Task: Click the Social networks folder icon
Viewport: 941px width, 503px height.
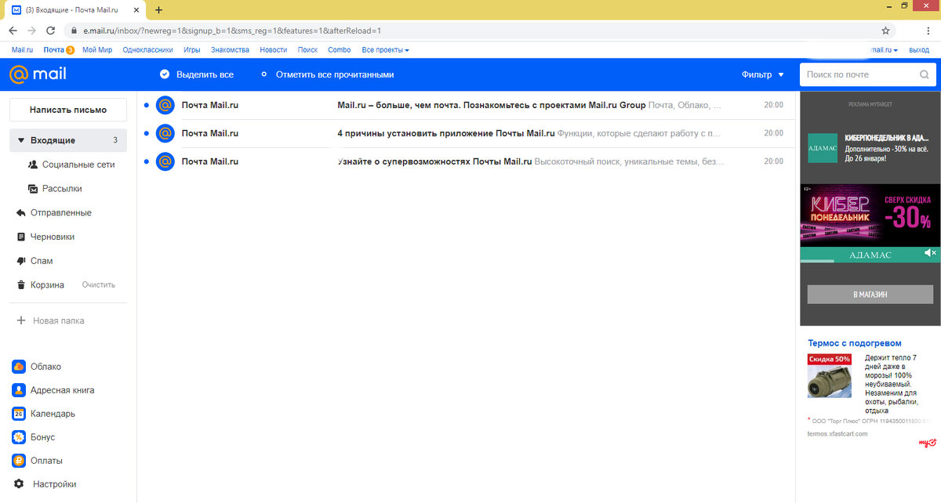Action: pos(33,165)
